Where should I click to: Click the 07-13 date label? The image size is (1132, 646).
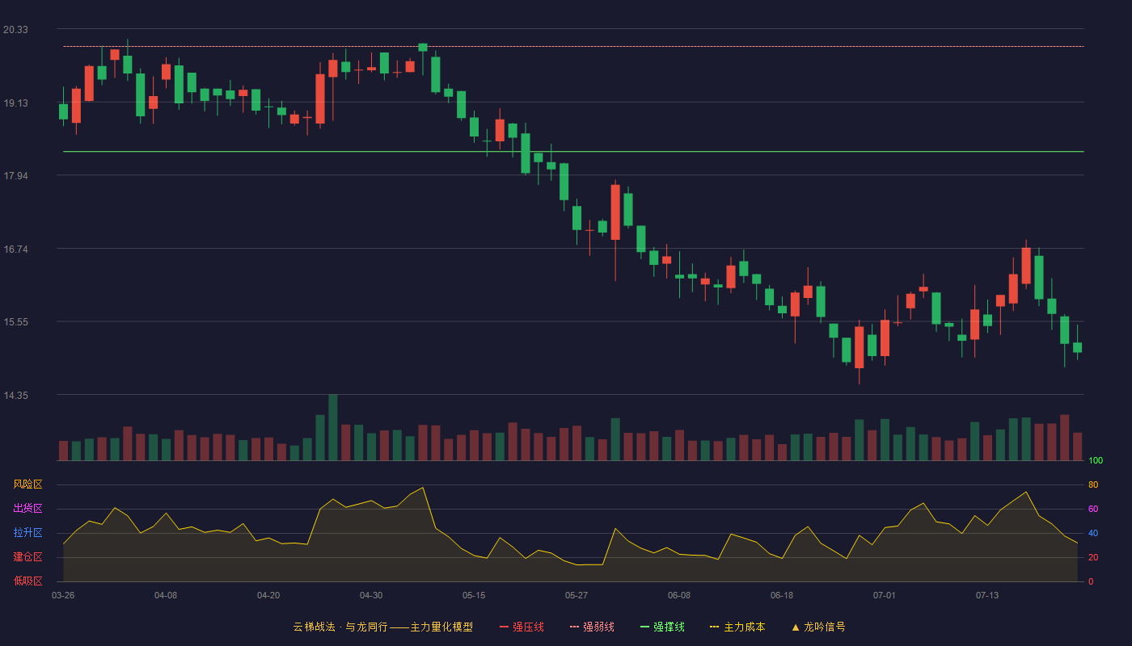987,595
